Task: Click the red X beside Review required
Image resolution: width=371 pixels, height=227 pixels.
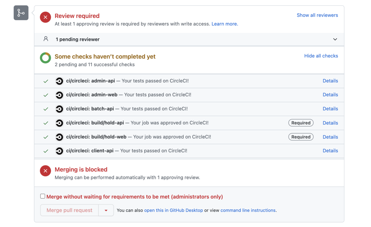Action: (45, 17)
